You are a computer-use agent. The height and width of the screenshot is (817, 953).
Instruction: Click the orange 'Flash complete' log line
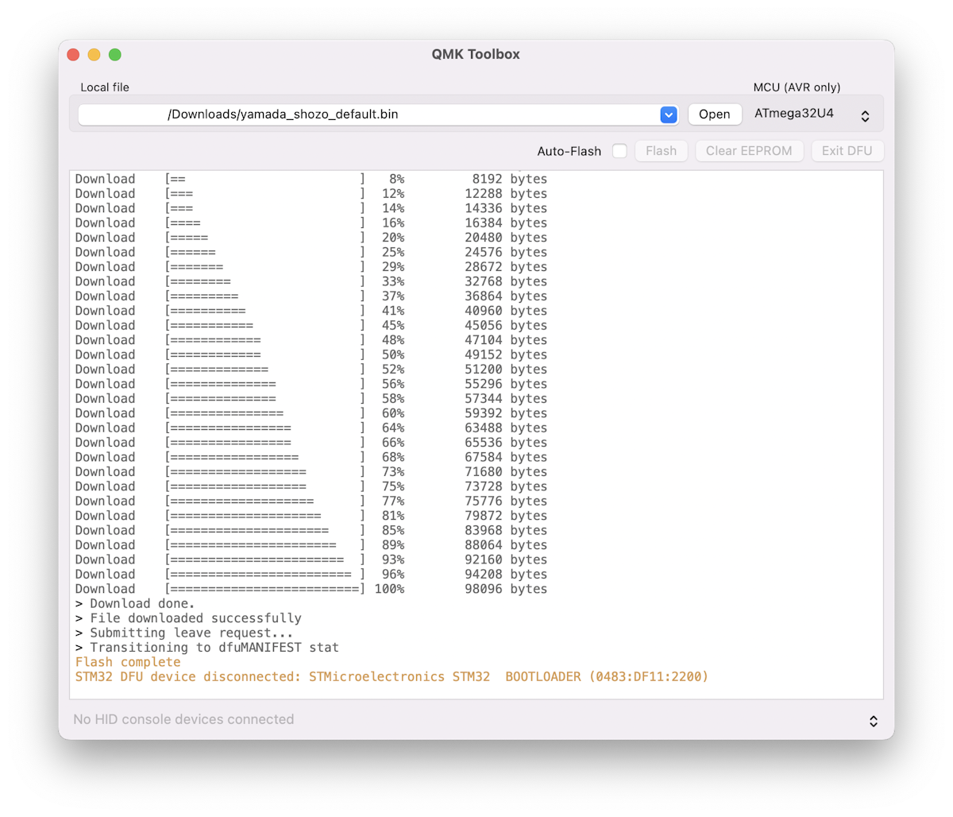pyautogui.click(x=128, y=662)
